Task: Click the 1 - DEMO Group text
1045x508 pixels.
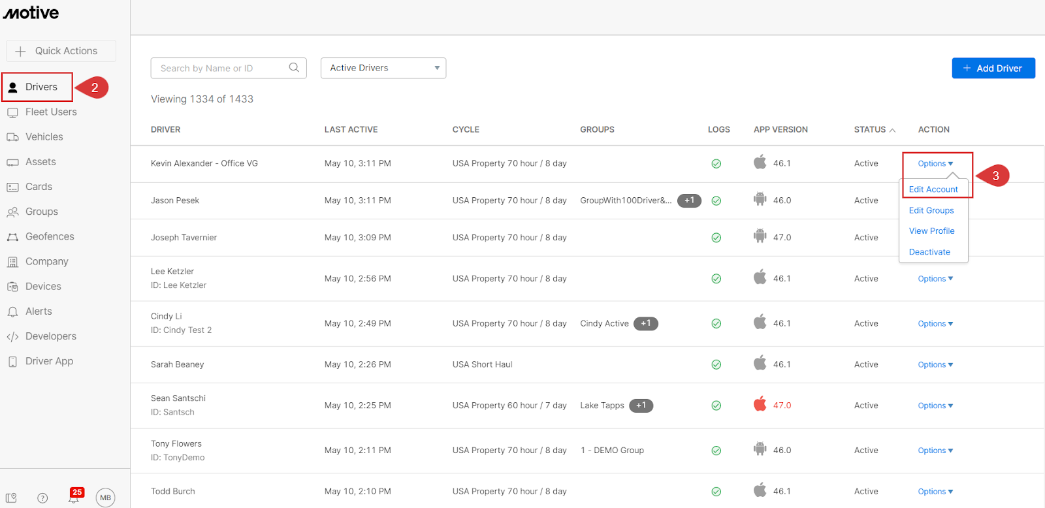Action: 612,451
